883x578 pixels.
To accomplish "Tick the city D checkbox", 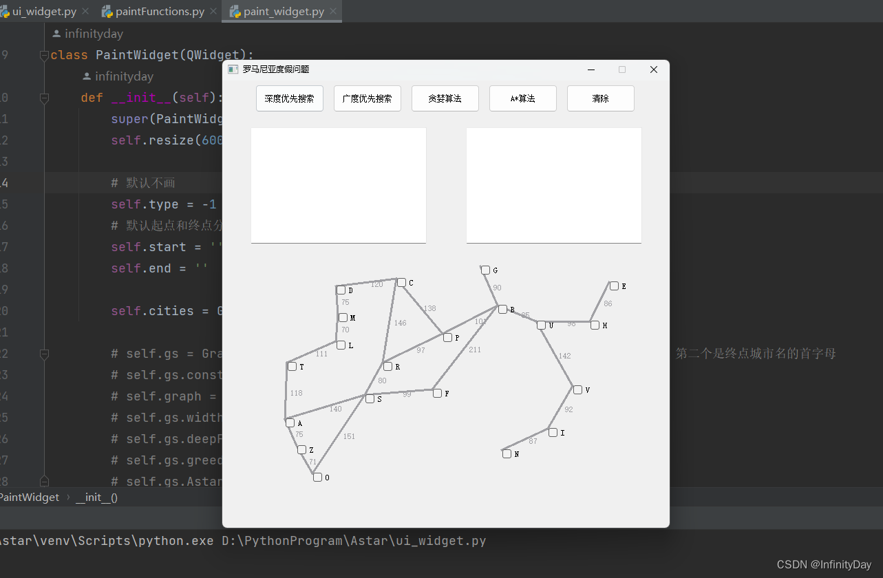I will 341,290.
